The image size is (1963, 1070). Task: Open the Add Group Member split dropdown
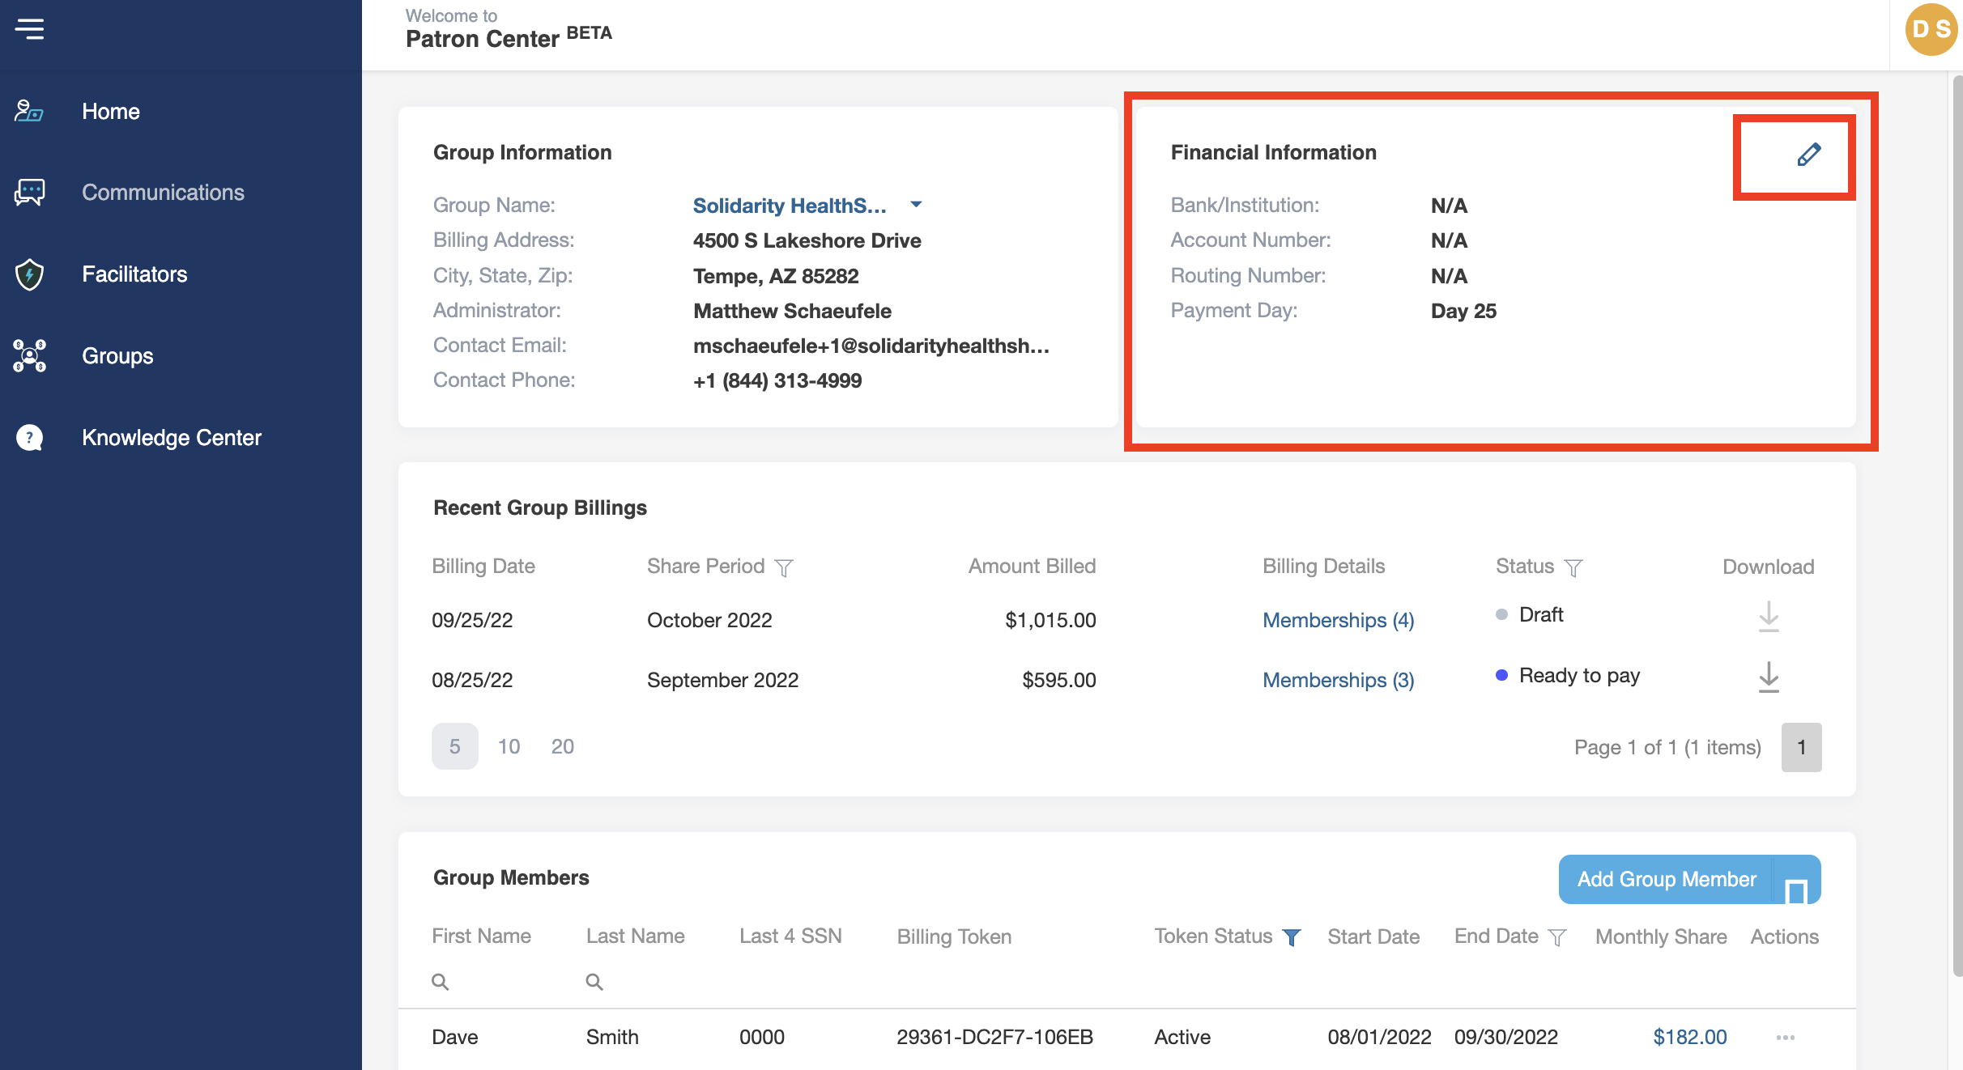tap(1796, 881)
